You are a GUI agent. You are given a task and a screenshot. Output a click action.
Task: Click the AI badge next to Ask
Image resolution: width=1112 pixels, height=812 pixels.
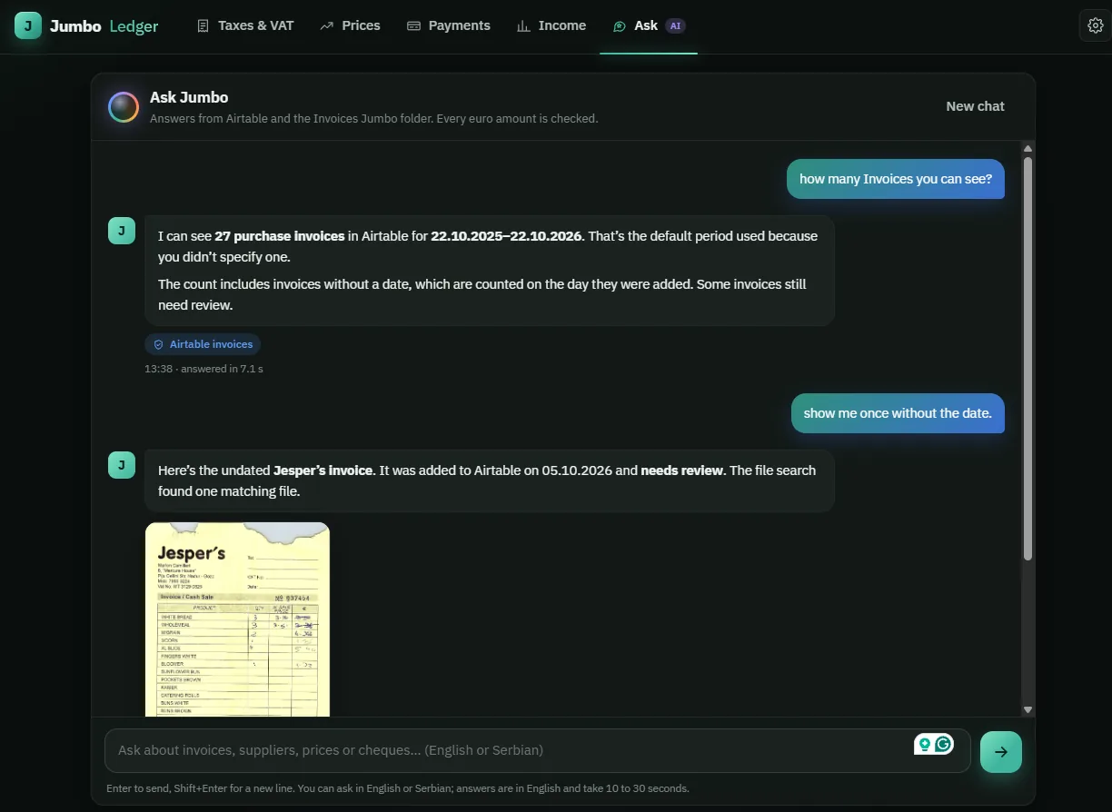pyautogui.click(x=675, y=25)
